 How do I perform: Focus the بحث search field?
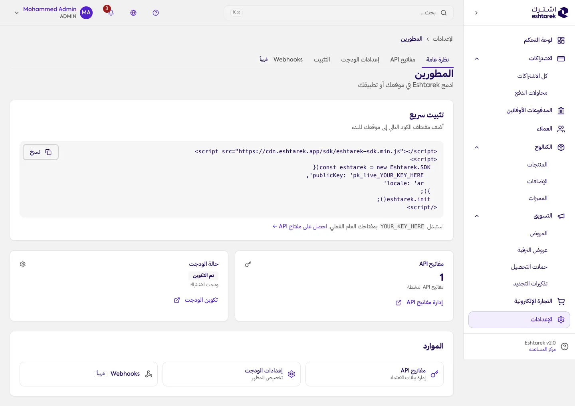tap(339, 13)
